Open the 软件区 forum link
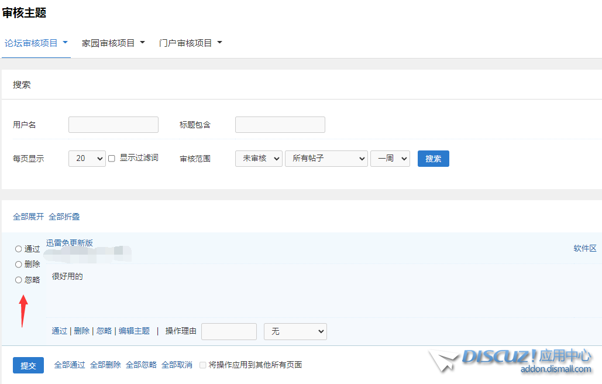The image size is (602, 384). pyautogui.click(x=584, y=248)
